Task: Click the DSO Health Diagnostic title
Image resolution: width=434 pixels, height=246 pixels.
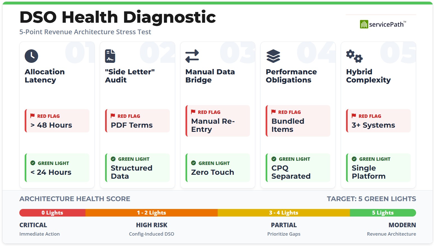Action: 118,17
